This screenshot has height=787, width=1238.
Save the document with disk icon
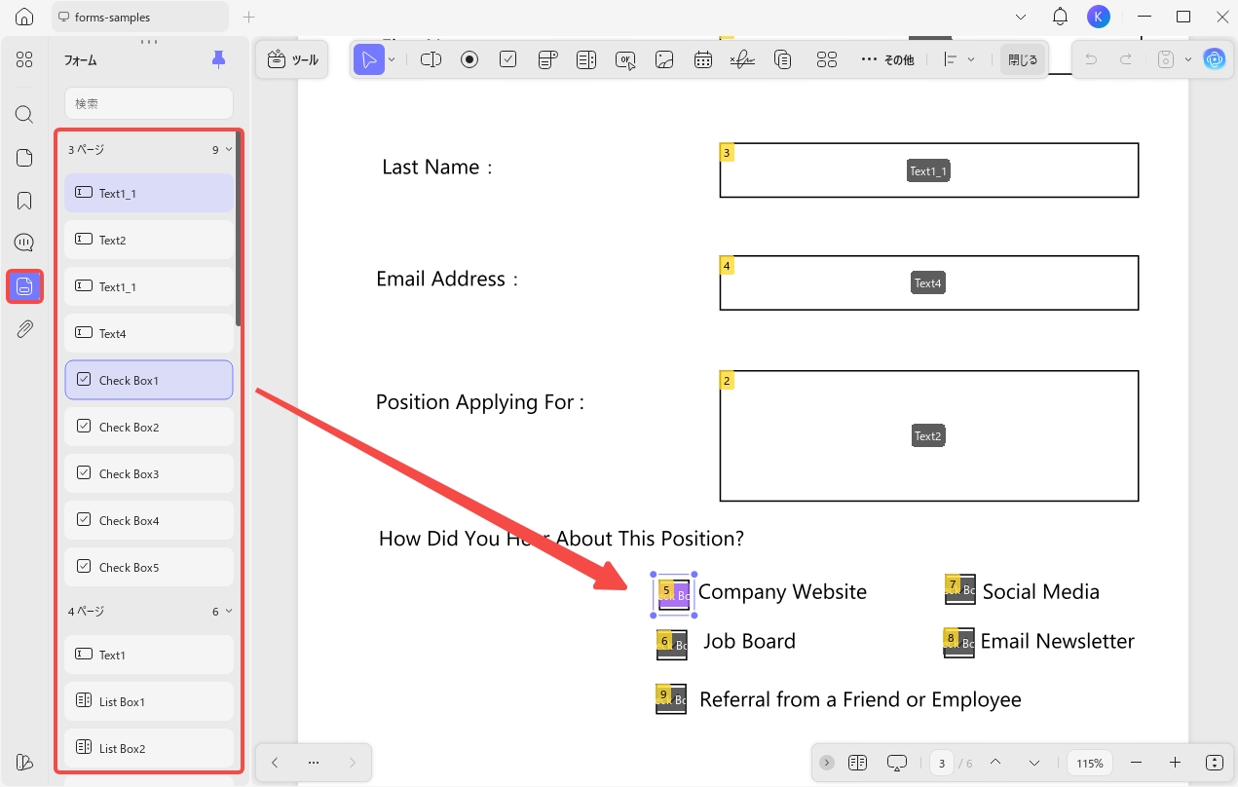tap(1166, 59)
